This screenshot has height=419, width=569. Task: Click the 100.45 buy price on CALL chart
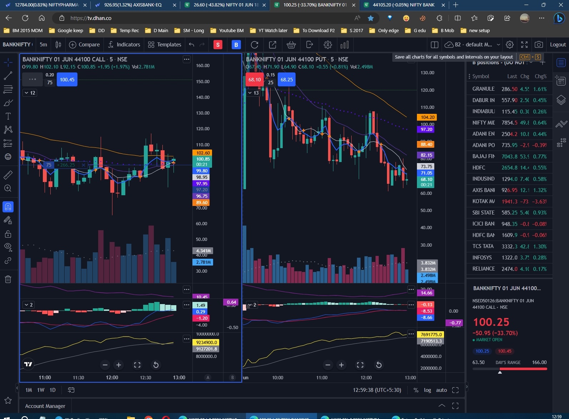point(67,80)
